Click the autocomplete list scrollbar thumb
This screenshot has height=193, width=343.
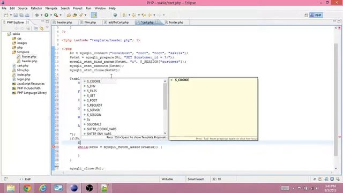(165, 96)
